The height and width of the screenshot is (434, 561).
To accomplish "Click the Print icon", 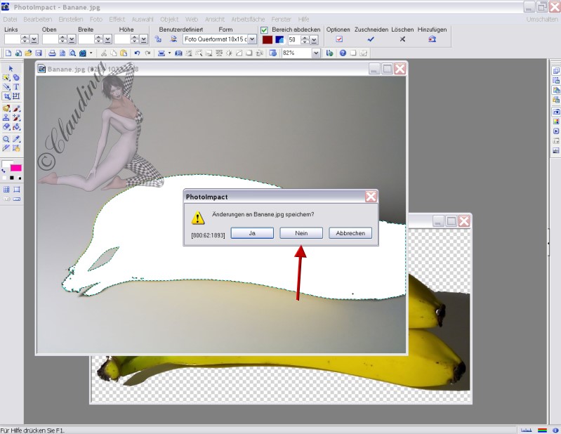I will (52, 53).
